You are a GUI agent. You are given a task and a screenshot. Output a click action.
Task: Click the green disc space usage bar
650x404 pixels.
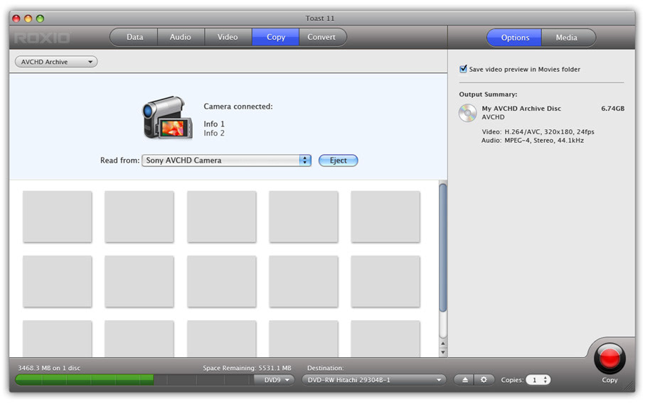point(85,380)
